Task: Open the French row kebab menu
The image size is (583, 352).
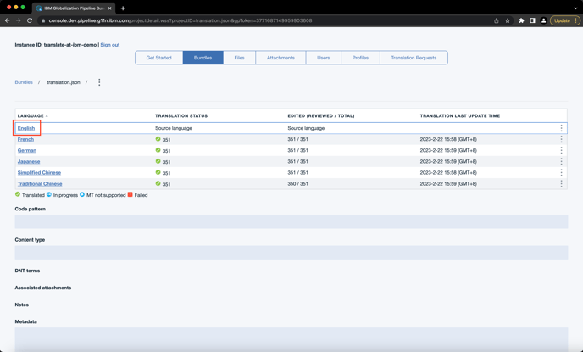Action: [x=561, y=139]
